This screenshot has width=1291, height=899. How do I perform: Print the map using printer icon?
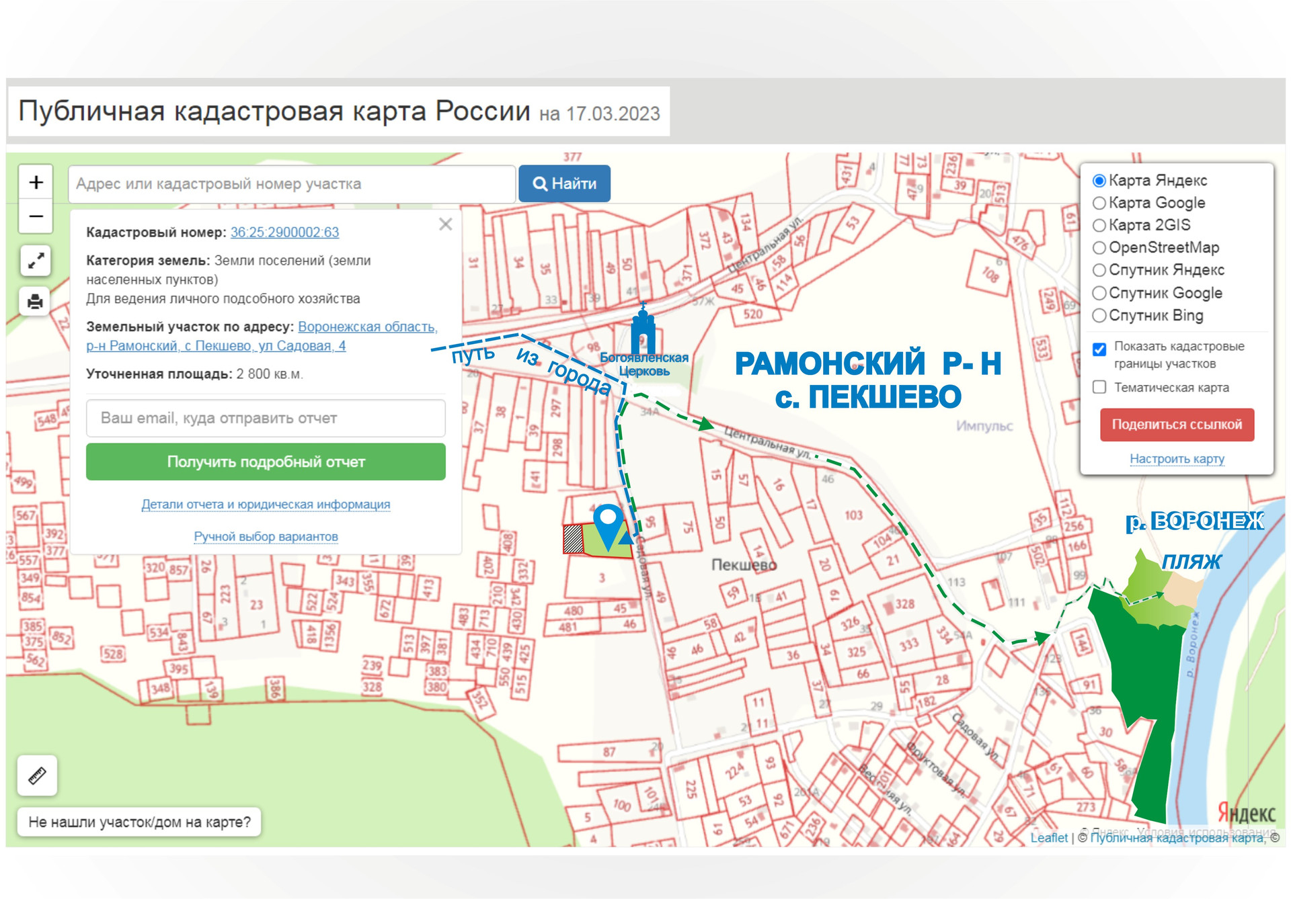pos(36,302)
